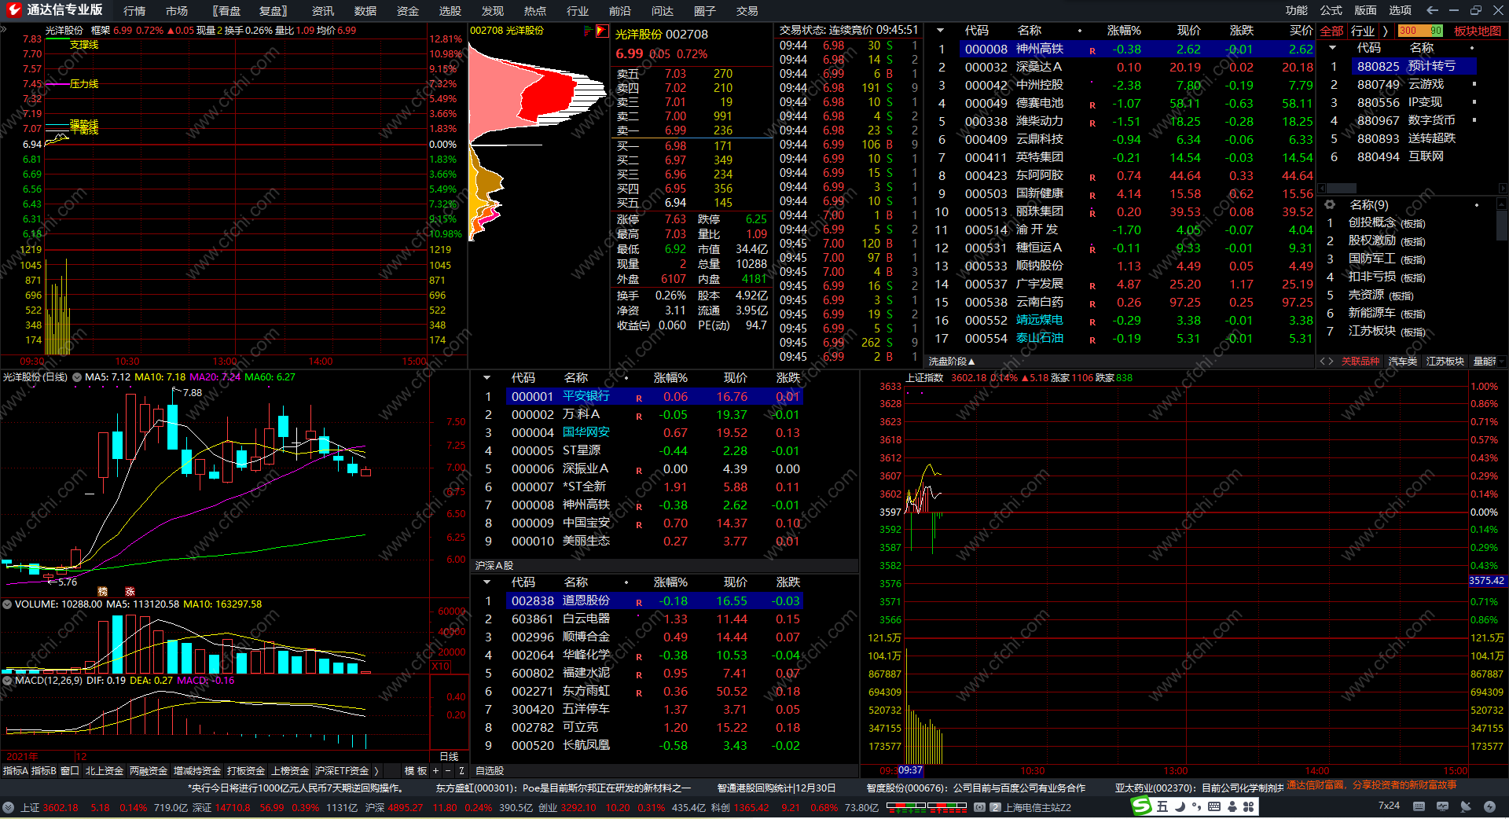Click the 3575.42 price marker on index axis
The width and height of the screenshot is (1509, 819).
tap(1488, 581)
